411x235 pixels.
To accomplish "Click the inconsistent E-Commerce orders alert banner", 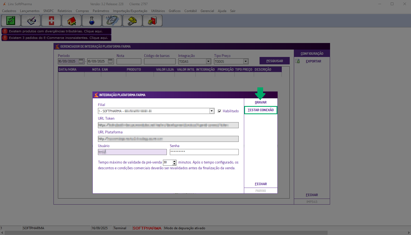I will point(56,38).
